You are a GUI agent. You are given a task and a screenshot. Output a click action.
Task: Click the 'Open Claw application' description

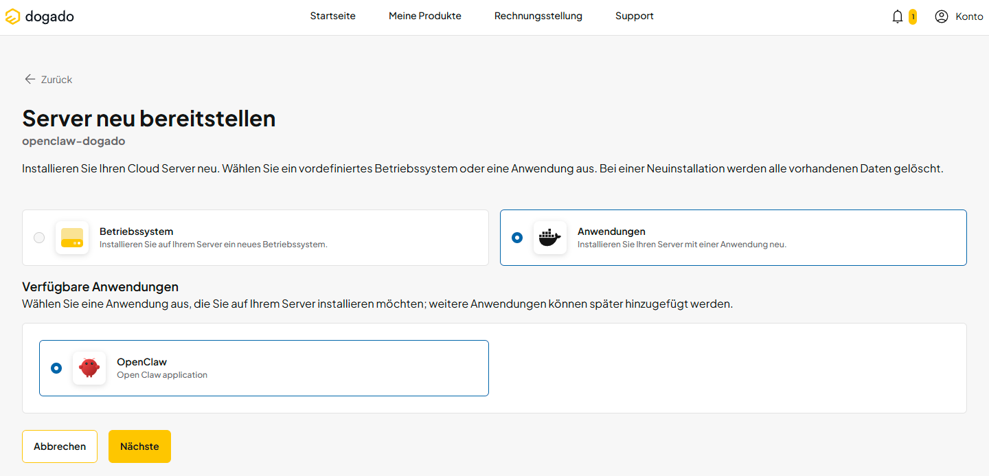[x=162, y=375]
